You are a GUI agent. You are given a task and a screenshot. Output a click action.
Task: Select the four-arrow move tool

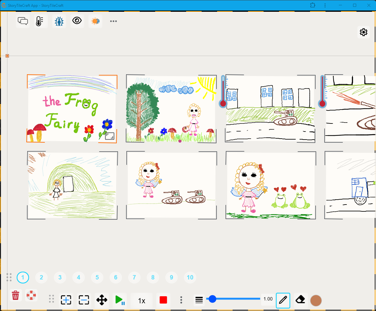point(102,300)
